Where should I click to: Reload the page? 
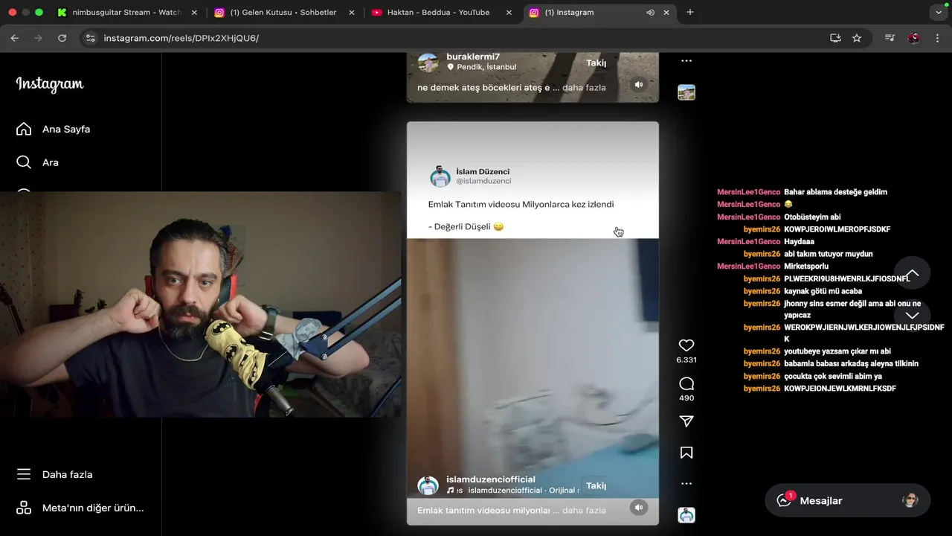pos(62,38)
